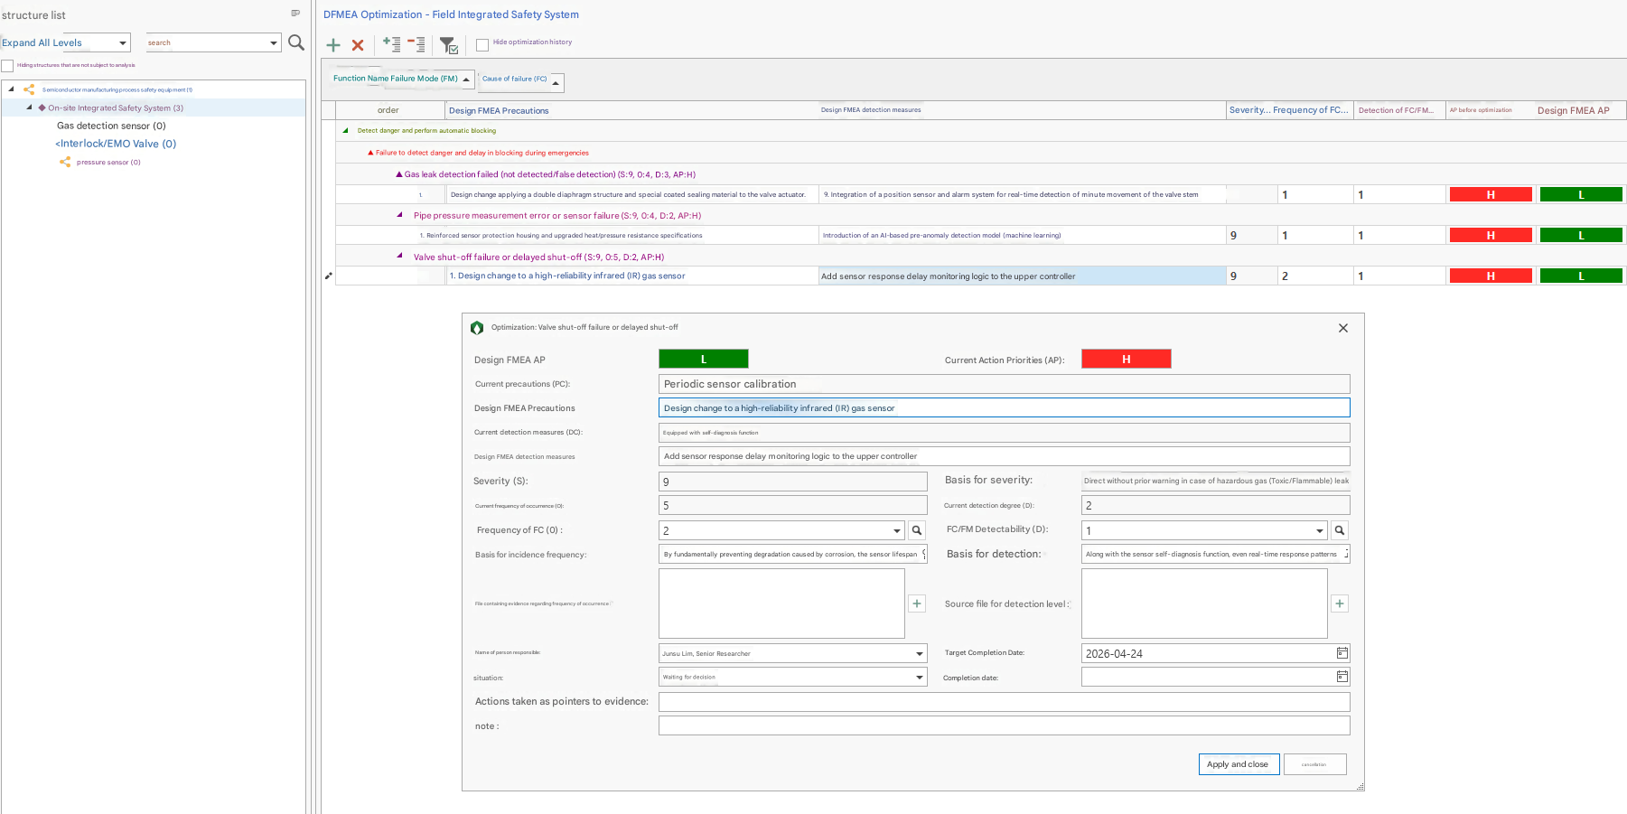Click the Basis for incidence frequency field
The height and width of the screenshot is (814, 1627).
tap(793, 555)
